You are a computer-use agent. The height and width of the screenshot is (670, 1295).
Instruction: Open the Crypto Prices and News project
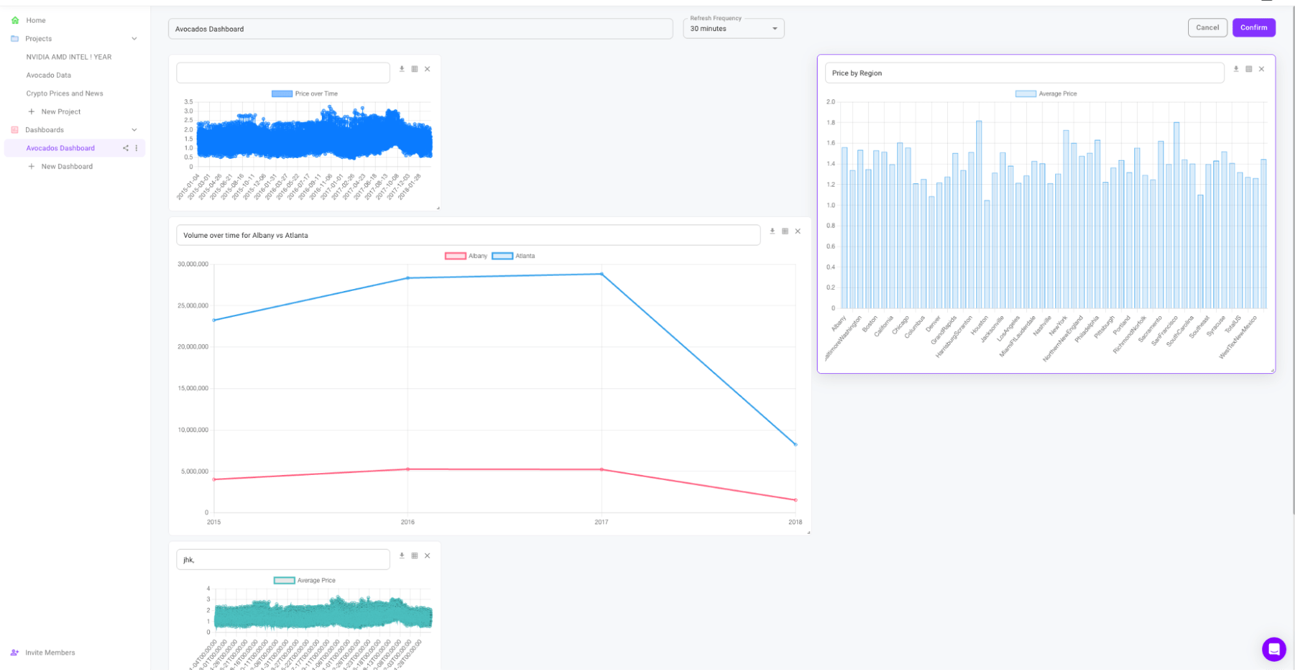click(x=64, y=93)
